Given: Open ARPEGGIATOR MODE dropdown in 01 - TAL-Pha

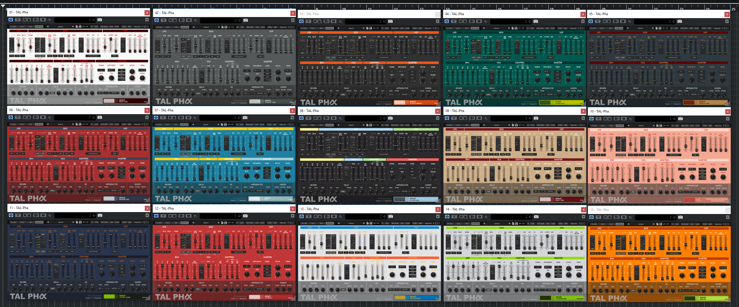Looking at the screenshot, I should click(x=100, y=93).
